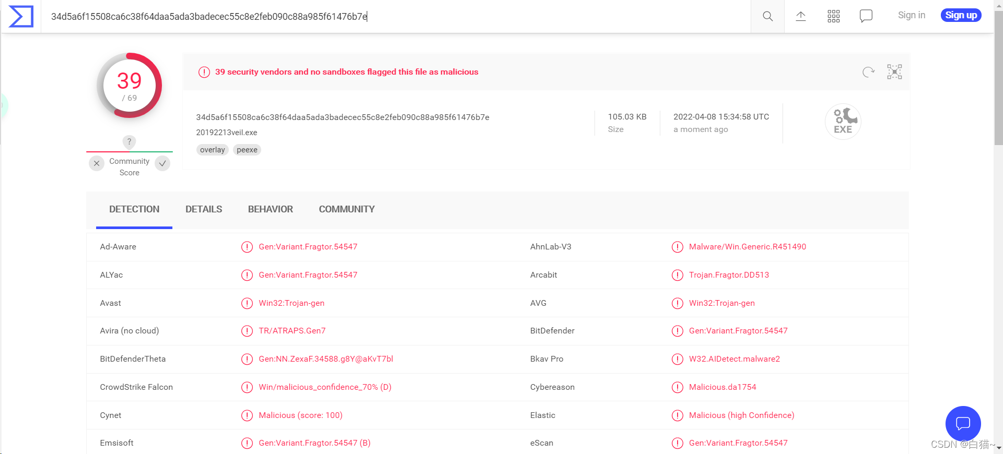1003x454 pixels.
Task: Select the overlay tag
Action: [x=212, y=150]
